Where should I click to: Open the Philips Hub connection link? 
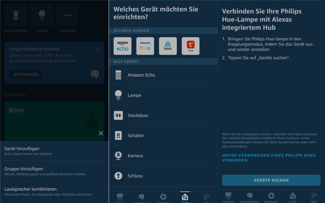pos(268,157)
